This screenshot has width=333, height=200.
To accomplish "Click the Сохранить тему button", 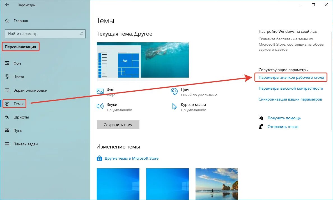I will click(118, 124).
